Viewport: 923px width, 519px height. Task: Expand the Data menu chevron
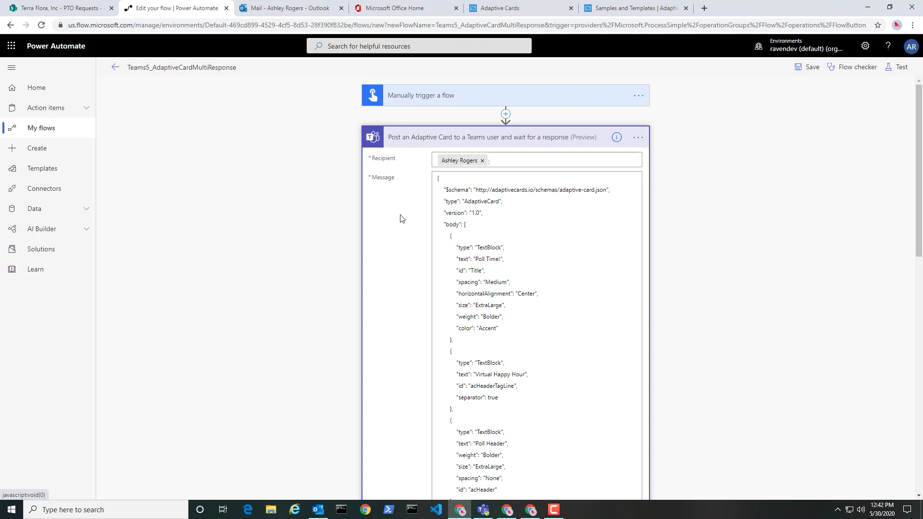point(87,209)
